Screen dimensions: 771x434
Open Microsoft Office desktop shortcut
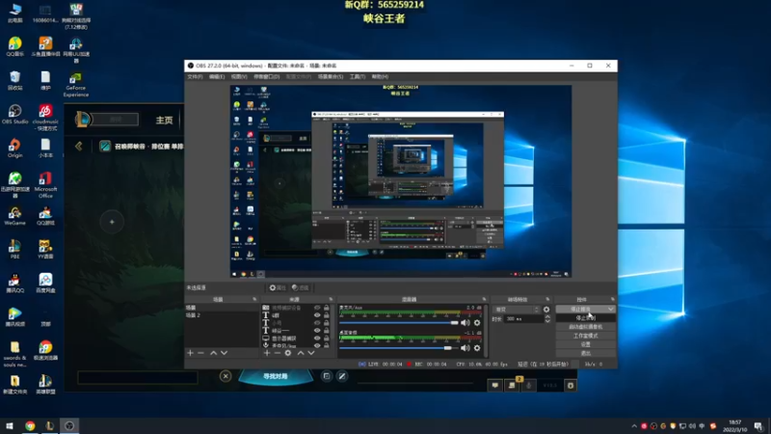[x=45, y=185]
